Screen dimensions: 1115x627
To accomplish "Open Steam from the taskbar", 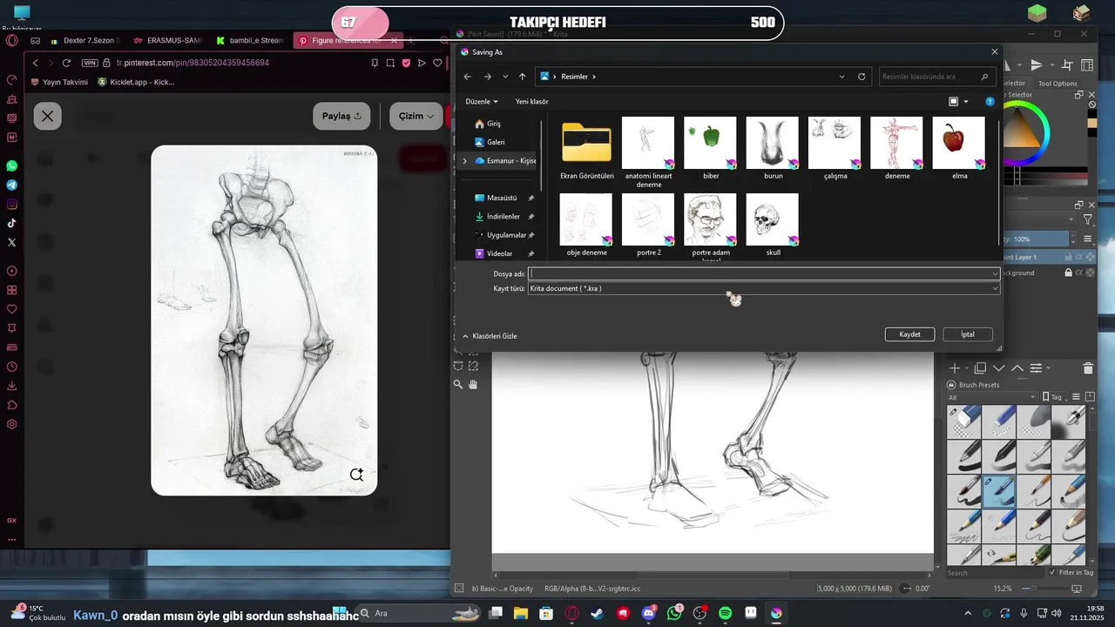I will point(598,613).
